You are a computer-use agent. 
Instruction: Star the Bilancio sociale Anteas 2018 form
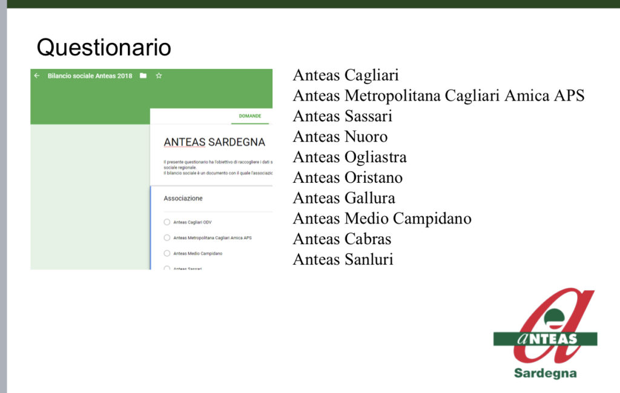159,76
